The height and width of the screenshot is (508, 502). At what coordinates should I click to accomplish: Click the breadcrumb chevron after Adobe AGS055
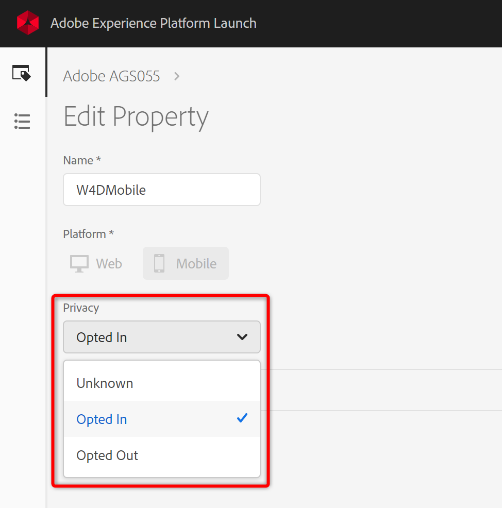coord(177,76)
